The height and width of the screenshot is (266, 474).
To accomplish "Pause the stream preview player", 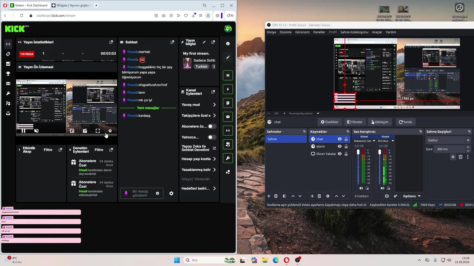I will tap(23, 131).
